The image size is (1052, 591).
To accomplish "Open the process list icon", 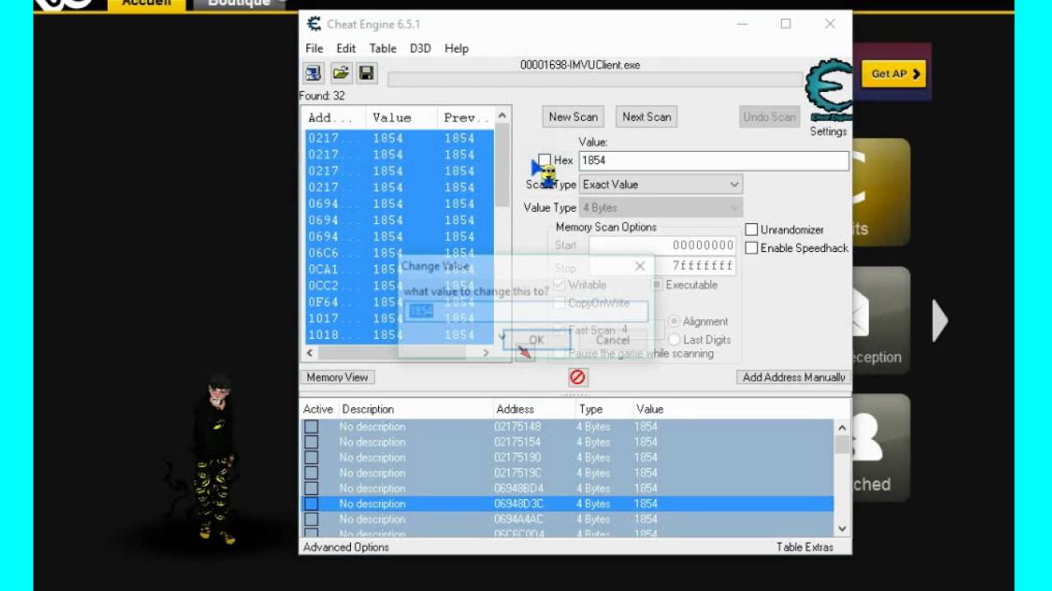I will [x=313, y=73].
